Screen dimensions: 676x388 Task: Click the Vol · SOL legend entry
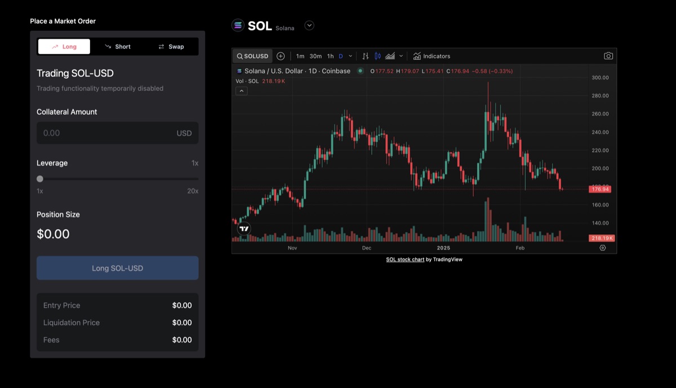pos(247,81)
